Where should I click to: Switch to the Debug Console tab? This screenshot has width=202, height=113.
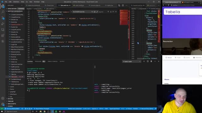tap(53, 62)
